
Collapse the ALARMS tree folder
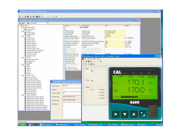[21, 65]
